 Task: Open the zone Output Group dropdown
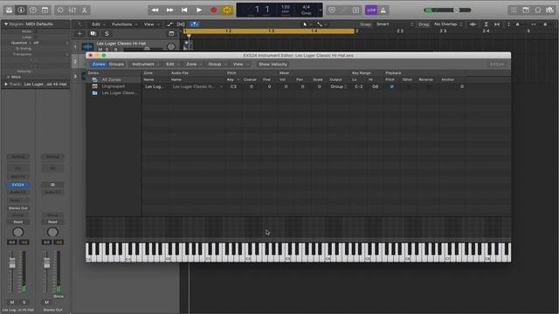click(x=338, y=86)
